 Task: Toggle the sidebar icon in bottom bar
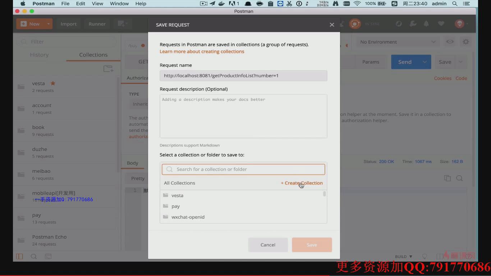19,256
